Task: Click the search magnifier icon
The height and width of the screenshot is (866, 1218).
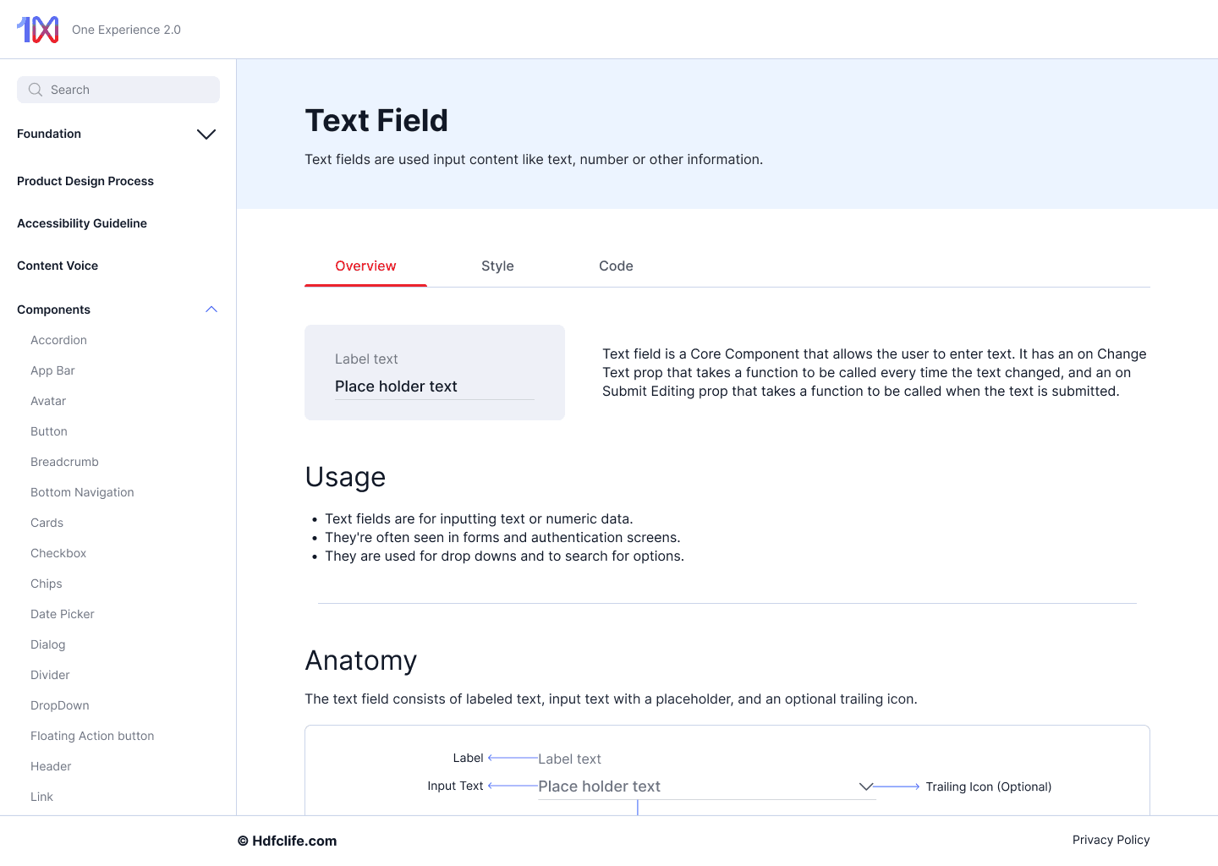Action: (x=36, y=90)
